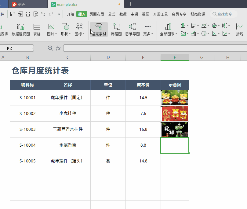Select column C header
The height and width of the screenshot is (209, 247).
coord(68,57)
